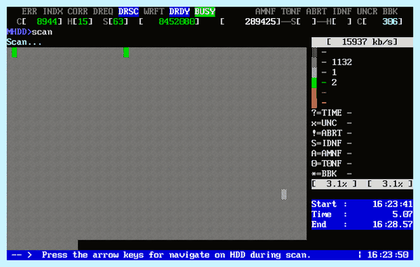The height and width of the screenshot is (267, 420).
Task: Select sectors value S[63]
Action: tap(115, 22)
